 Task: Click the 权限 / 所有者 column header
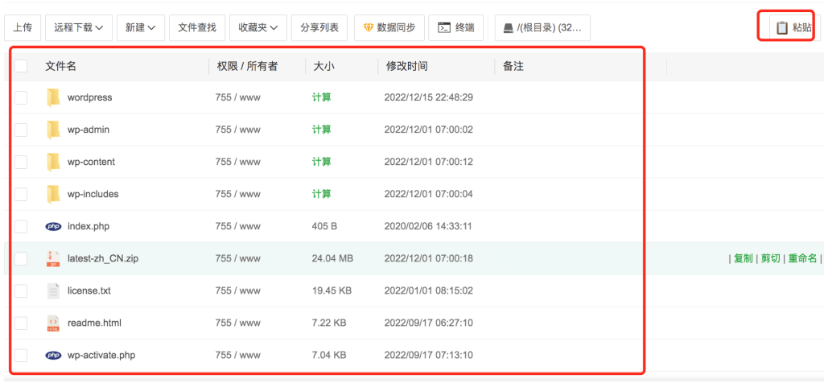click(x=248, y=66)
